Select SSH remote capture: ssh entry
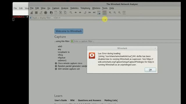This screenshot has width=186, height=104. point(69,69)
